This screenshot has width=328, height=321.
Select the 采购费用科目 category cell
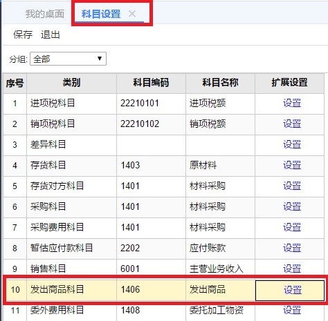[71, 228]
